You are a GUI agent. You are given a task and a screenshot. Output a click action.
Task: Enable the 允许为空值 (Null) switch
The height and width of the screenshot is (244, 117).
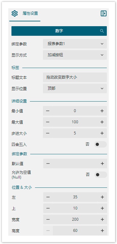pos(100,175)
